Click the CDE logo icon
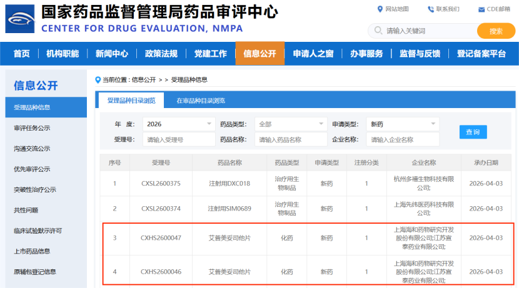This screenshot has height=288, width=519. [20, 19]
